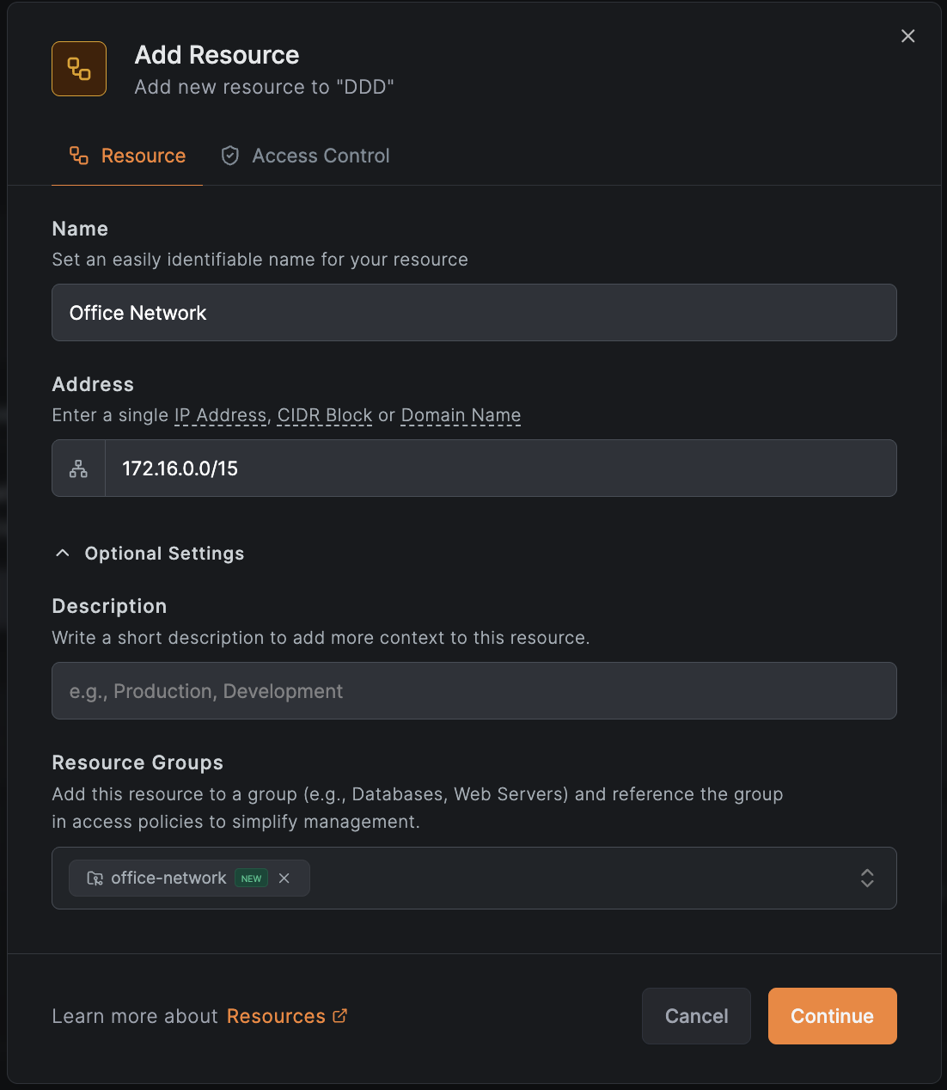Click the Name field containing Office Network

point(473,313)
